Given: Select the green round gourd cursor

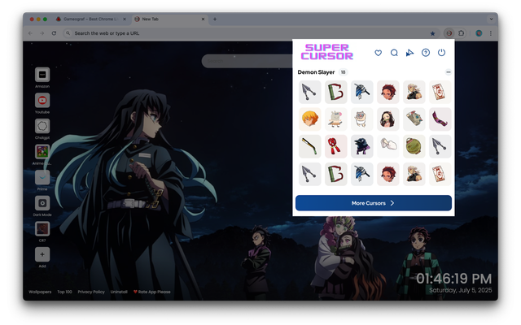Looking at the screenshot, I should point(414,146).
